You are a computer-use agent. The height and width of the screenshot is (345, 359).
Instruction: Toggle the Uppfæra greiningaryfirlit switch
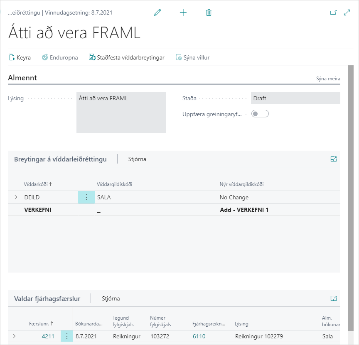point(260,114)
